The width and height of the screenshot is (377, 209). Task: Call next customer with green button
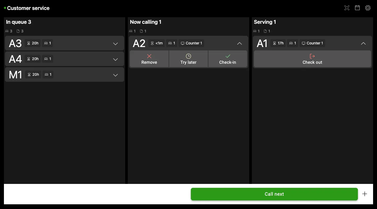274,194
